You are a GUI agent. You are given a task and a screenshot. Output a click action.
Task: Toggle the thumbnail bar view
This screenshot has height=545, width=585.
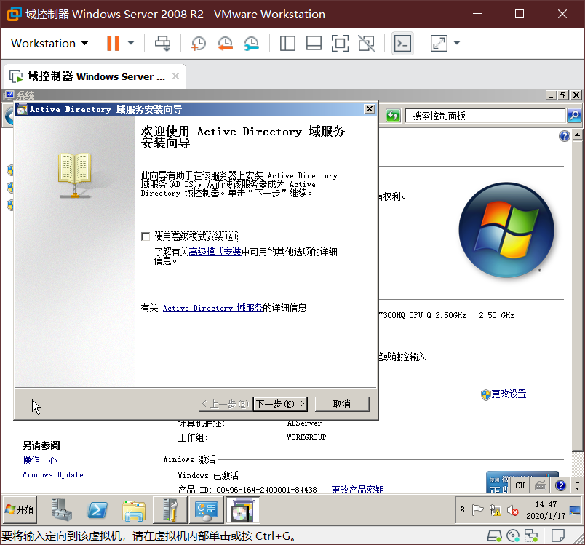[x=314, y=43]
